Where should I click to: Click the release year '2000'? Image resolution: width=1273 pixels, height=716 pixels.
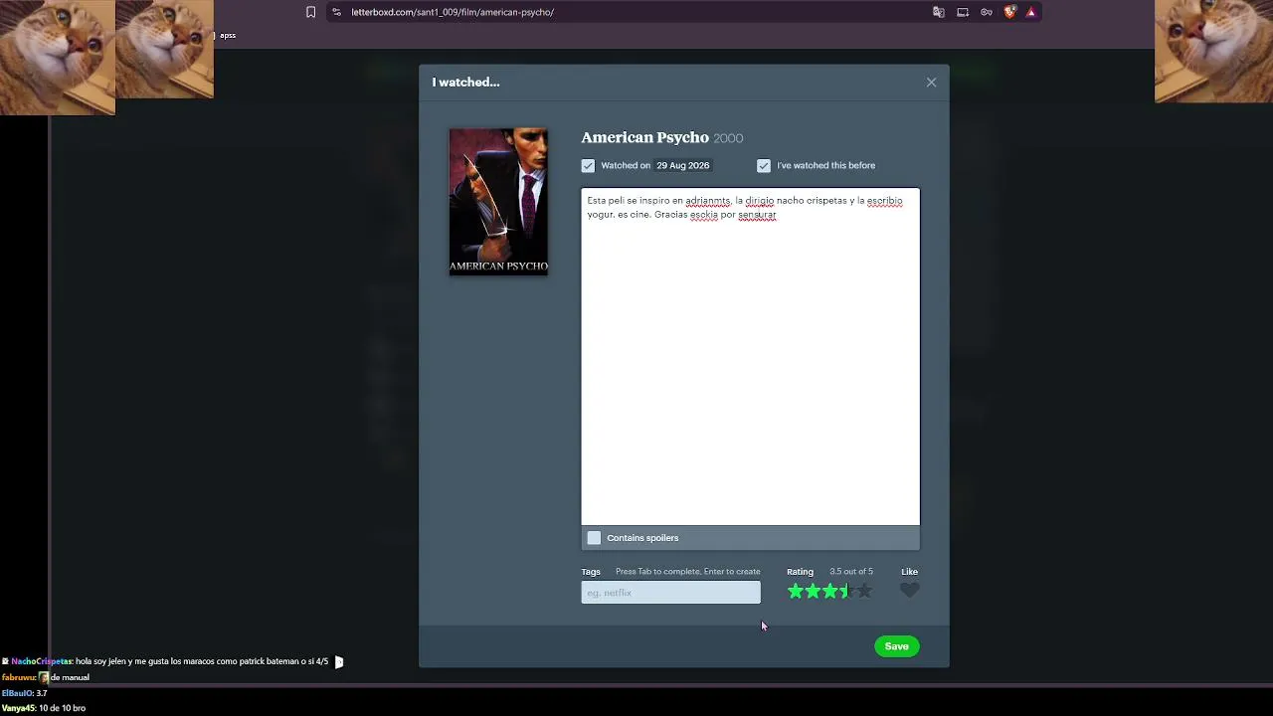728,138
